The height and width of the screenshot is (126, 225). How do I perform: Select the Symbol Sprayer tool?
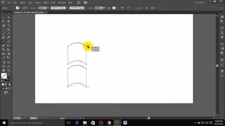pyautogui.click(x=4, y=62)
